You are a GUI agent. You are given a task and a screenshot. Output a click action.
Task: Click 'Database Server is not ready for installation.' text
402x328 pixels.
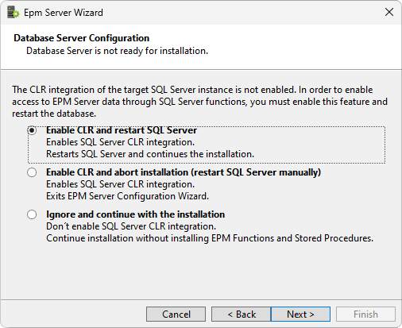[117, 51]
